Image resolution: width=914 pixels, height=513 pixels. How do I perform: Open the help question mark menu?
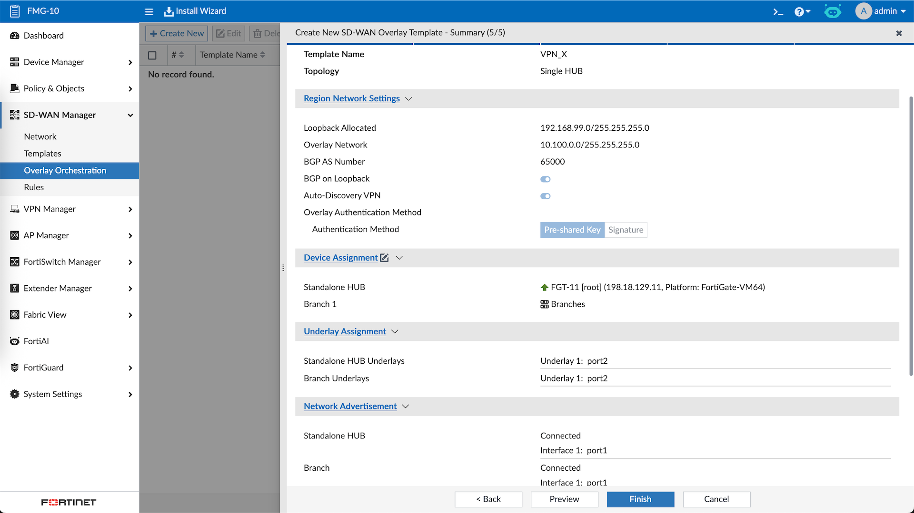(x=799, y=11)
